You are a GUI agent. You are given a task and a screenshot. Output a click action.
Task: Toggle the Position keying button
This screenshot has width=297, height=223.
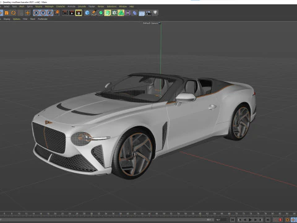293,220
